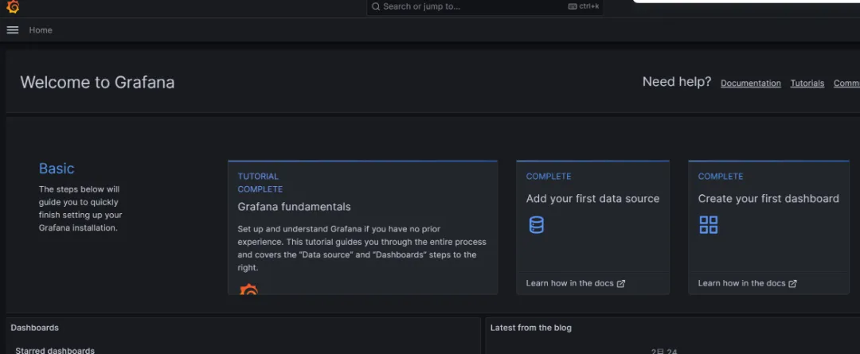Click the Welcome to Grafana heading

point(98,82)
